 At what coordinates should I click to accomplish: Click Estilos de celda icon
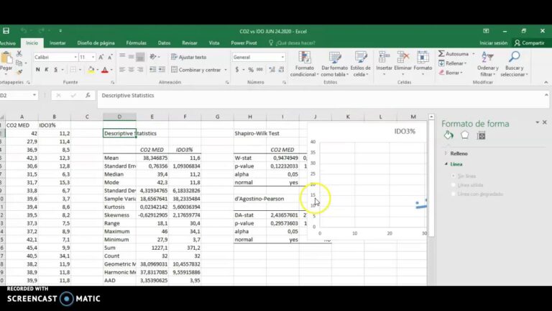(362, 58)
